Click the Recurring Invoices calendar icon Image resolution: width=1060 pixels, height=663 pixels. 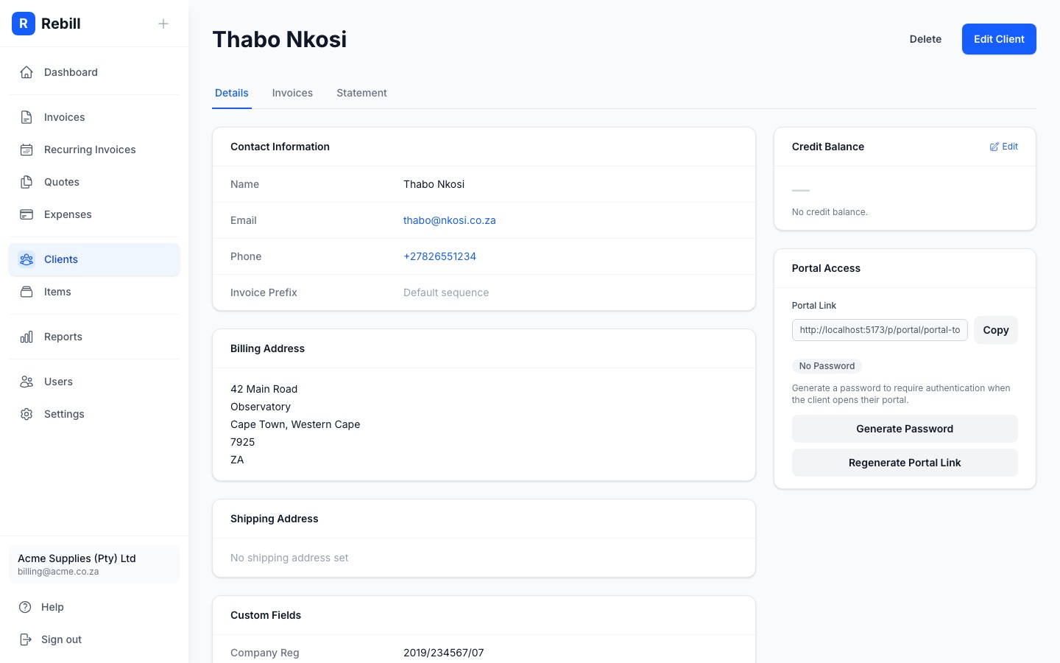[x=26, y=150]
